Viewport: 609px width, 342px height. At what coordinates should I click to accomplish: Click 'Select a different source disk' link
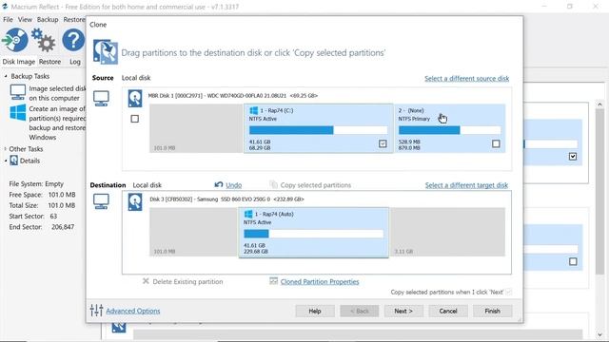tap(466, 78)
